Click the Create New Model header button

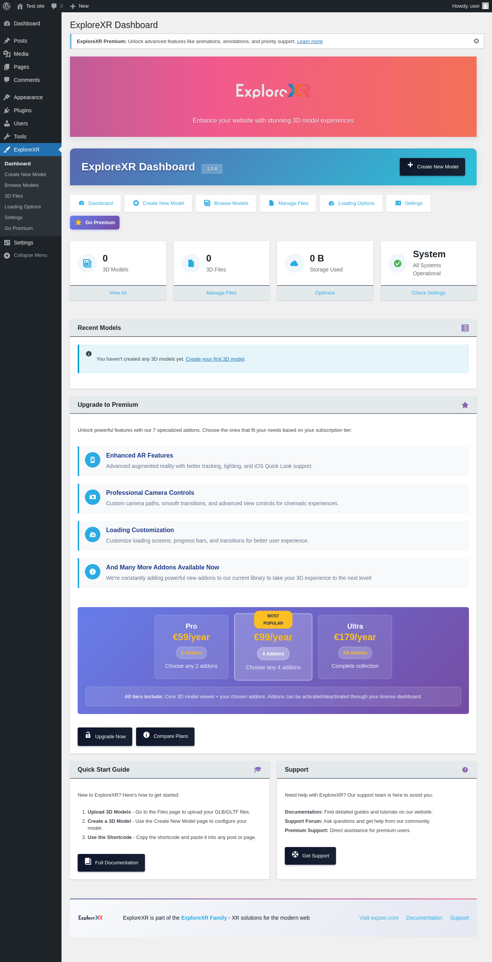[x=432, y=167]
